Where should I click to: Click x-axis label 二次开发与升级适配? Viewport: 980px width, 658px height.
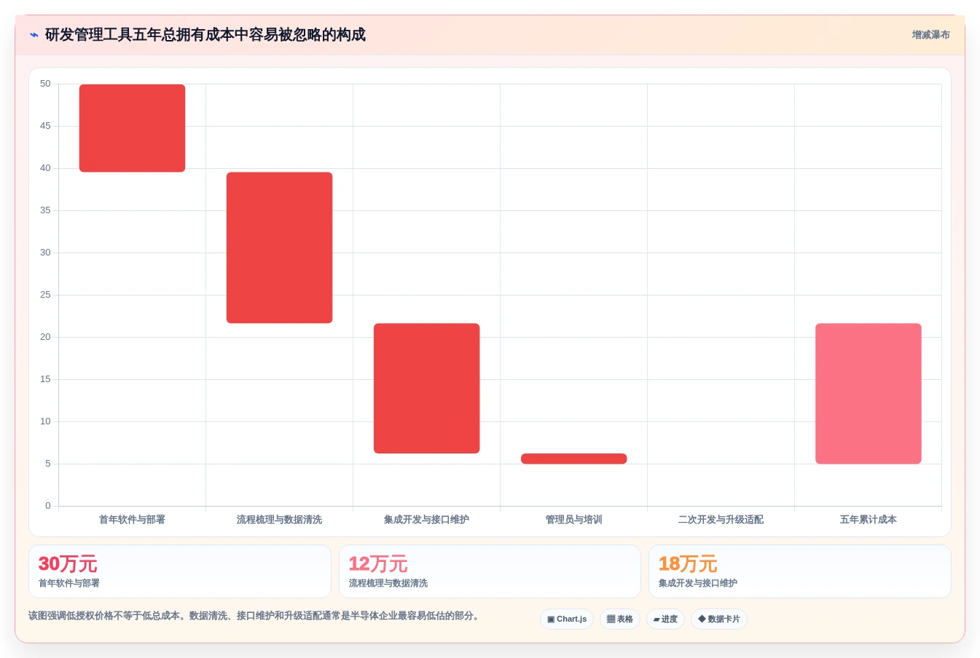(x=721, y=520)
